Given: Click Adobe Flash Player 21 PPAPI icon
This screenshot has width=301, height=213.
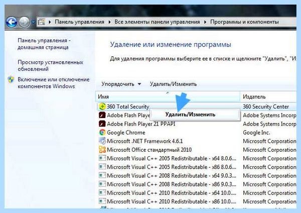Looking at the screenshot, I should [102, 124].
